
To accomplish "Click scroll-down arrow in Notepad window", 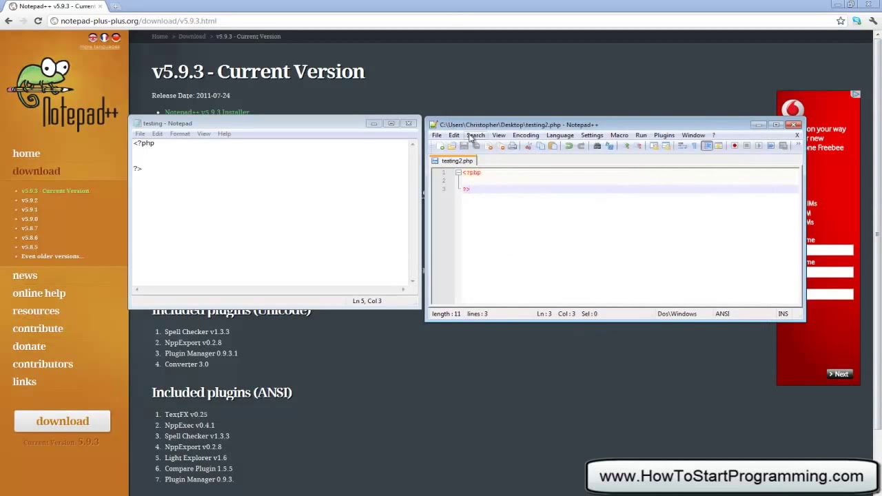I will tap(413, 280).
